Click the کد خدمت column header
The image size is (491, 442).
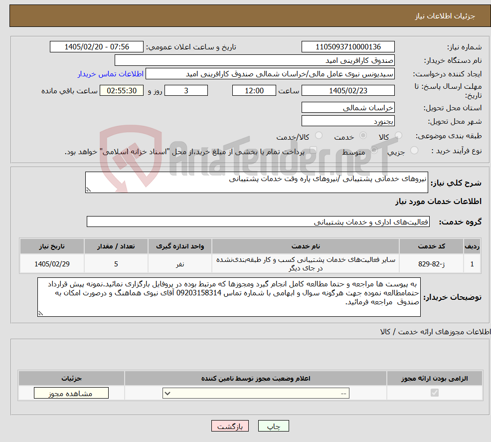(431, 246)
